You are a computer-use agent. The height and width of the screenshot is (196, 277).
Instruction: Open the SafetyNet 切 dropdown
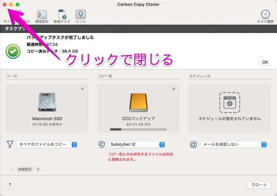[x=137, y=145]
